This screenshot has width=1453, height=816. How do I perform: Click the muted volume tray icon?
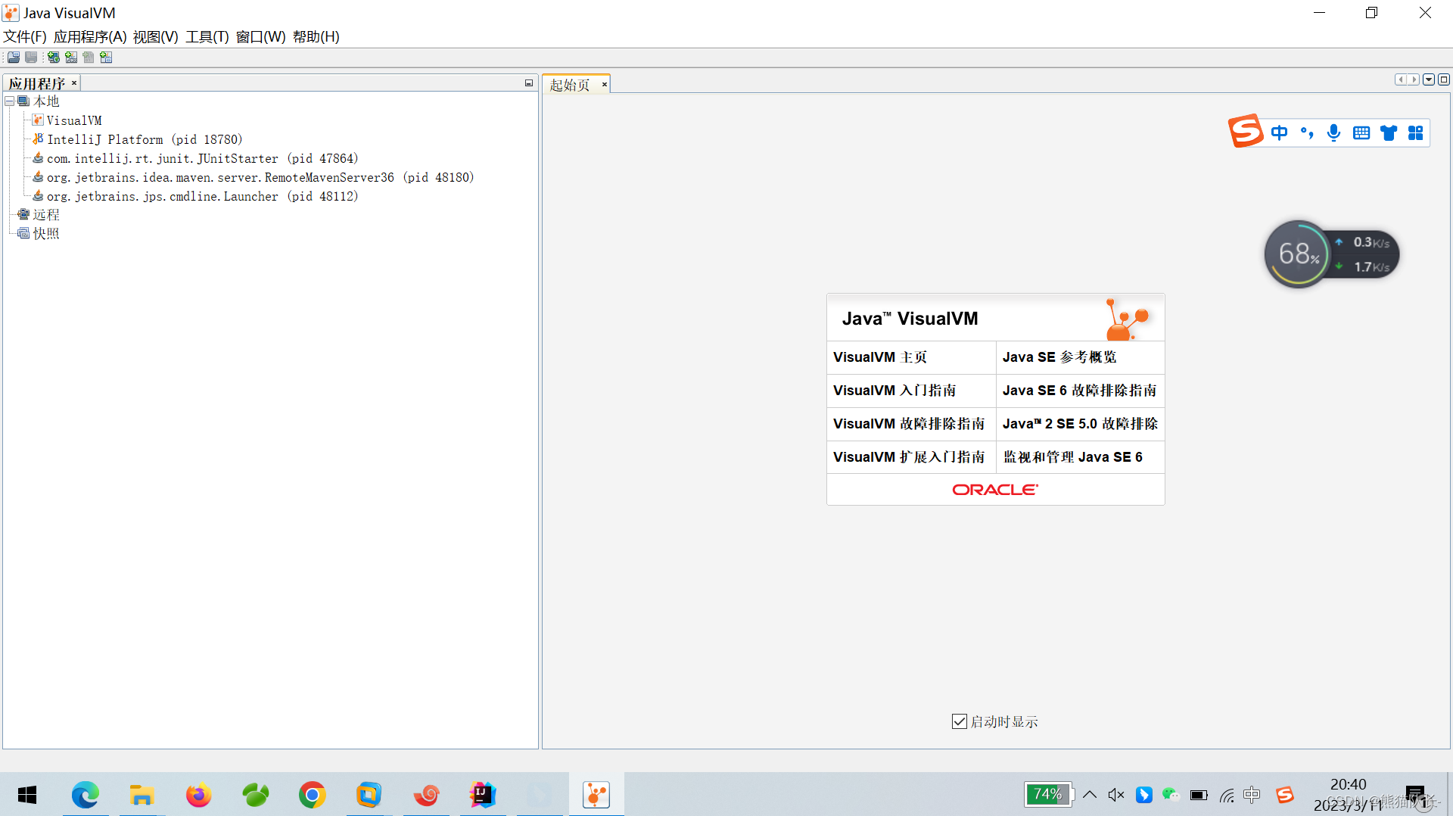pyautogui.click(x=1115, y=795)
